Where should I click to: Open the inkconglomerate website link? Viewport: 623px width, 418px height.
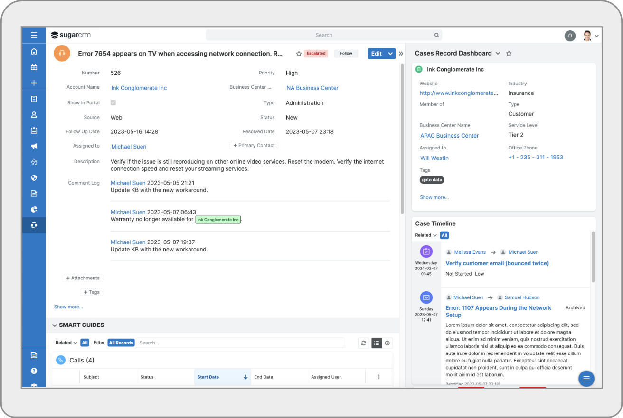[x=459, y=93]
